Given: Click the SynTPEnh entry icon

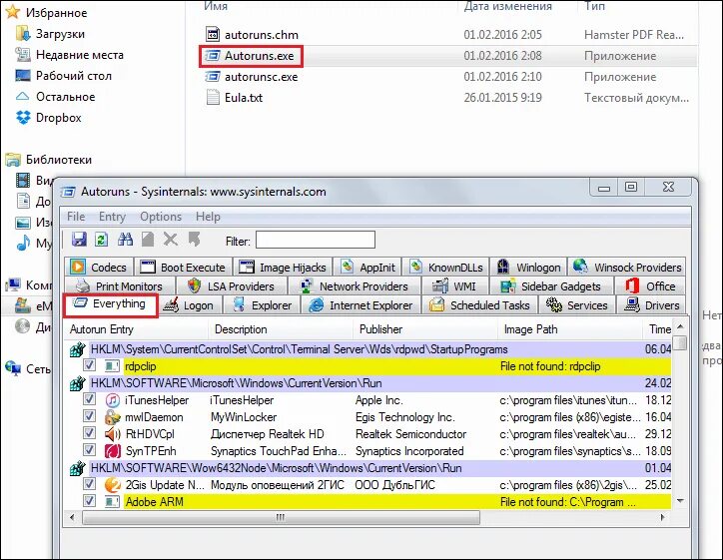Looking at the screenshot, I should [x=113, y=451].
